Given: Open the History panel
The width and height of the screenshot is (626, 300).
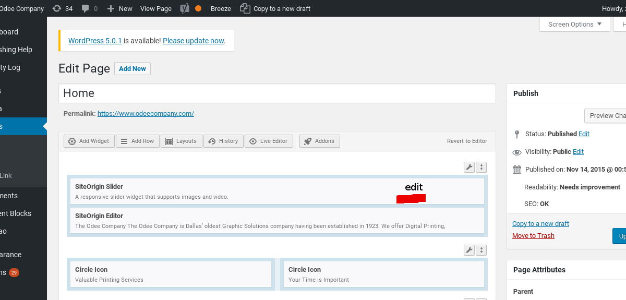Looking at the screenshot, I should point(223,141).
